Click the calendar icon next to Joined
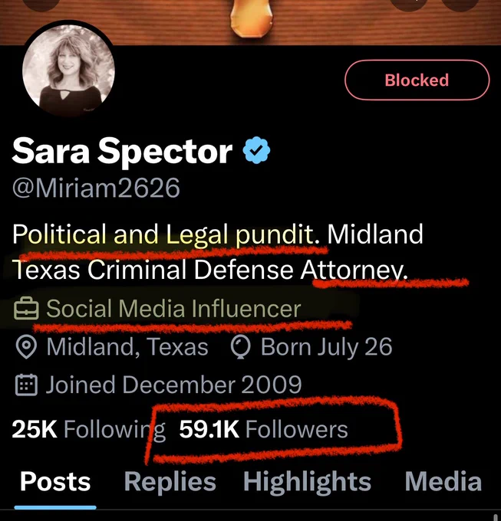501x521 pixels. coord(26,385)
